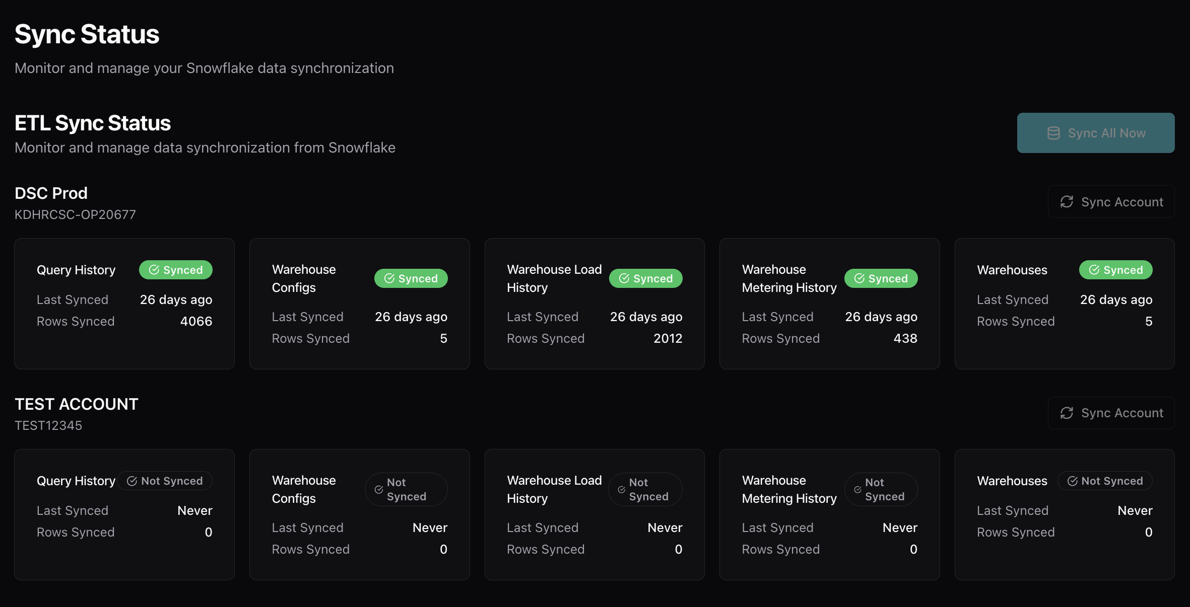This screenshot has width=1190, height=607.
Task: Click check icon in TEST ACCOUNT Query History badge
Action: click(x=132, y=481)
